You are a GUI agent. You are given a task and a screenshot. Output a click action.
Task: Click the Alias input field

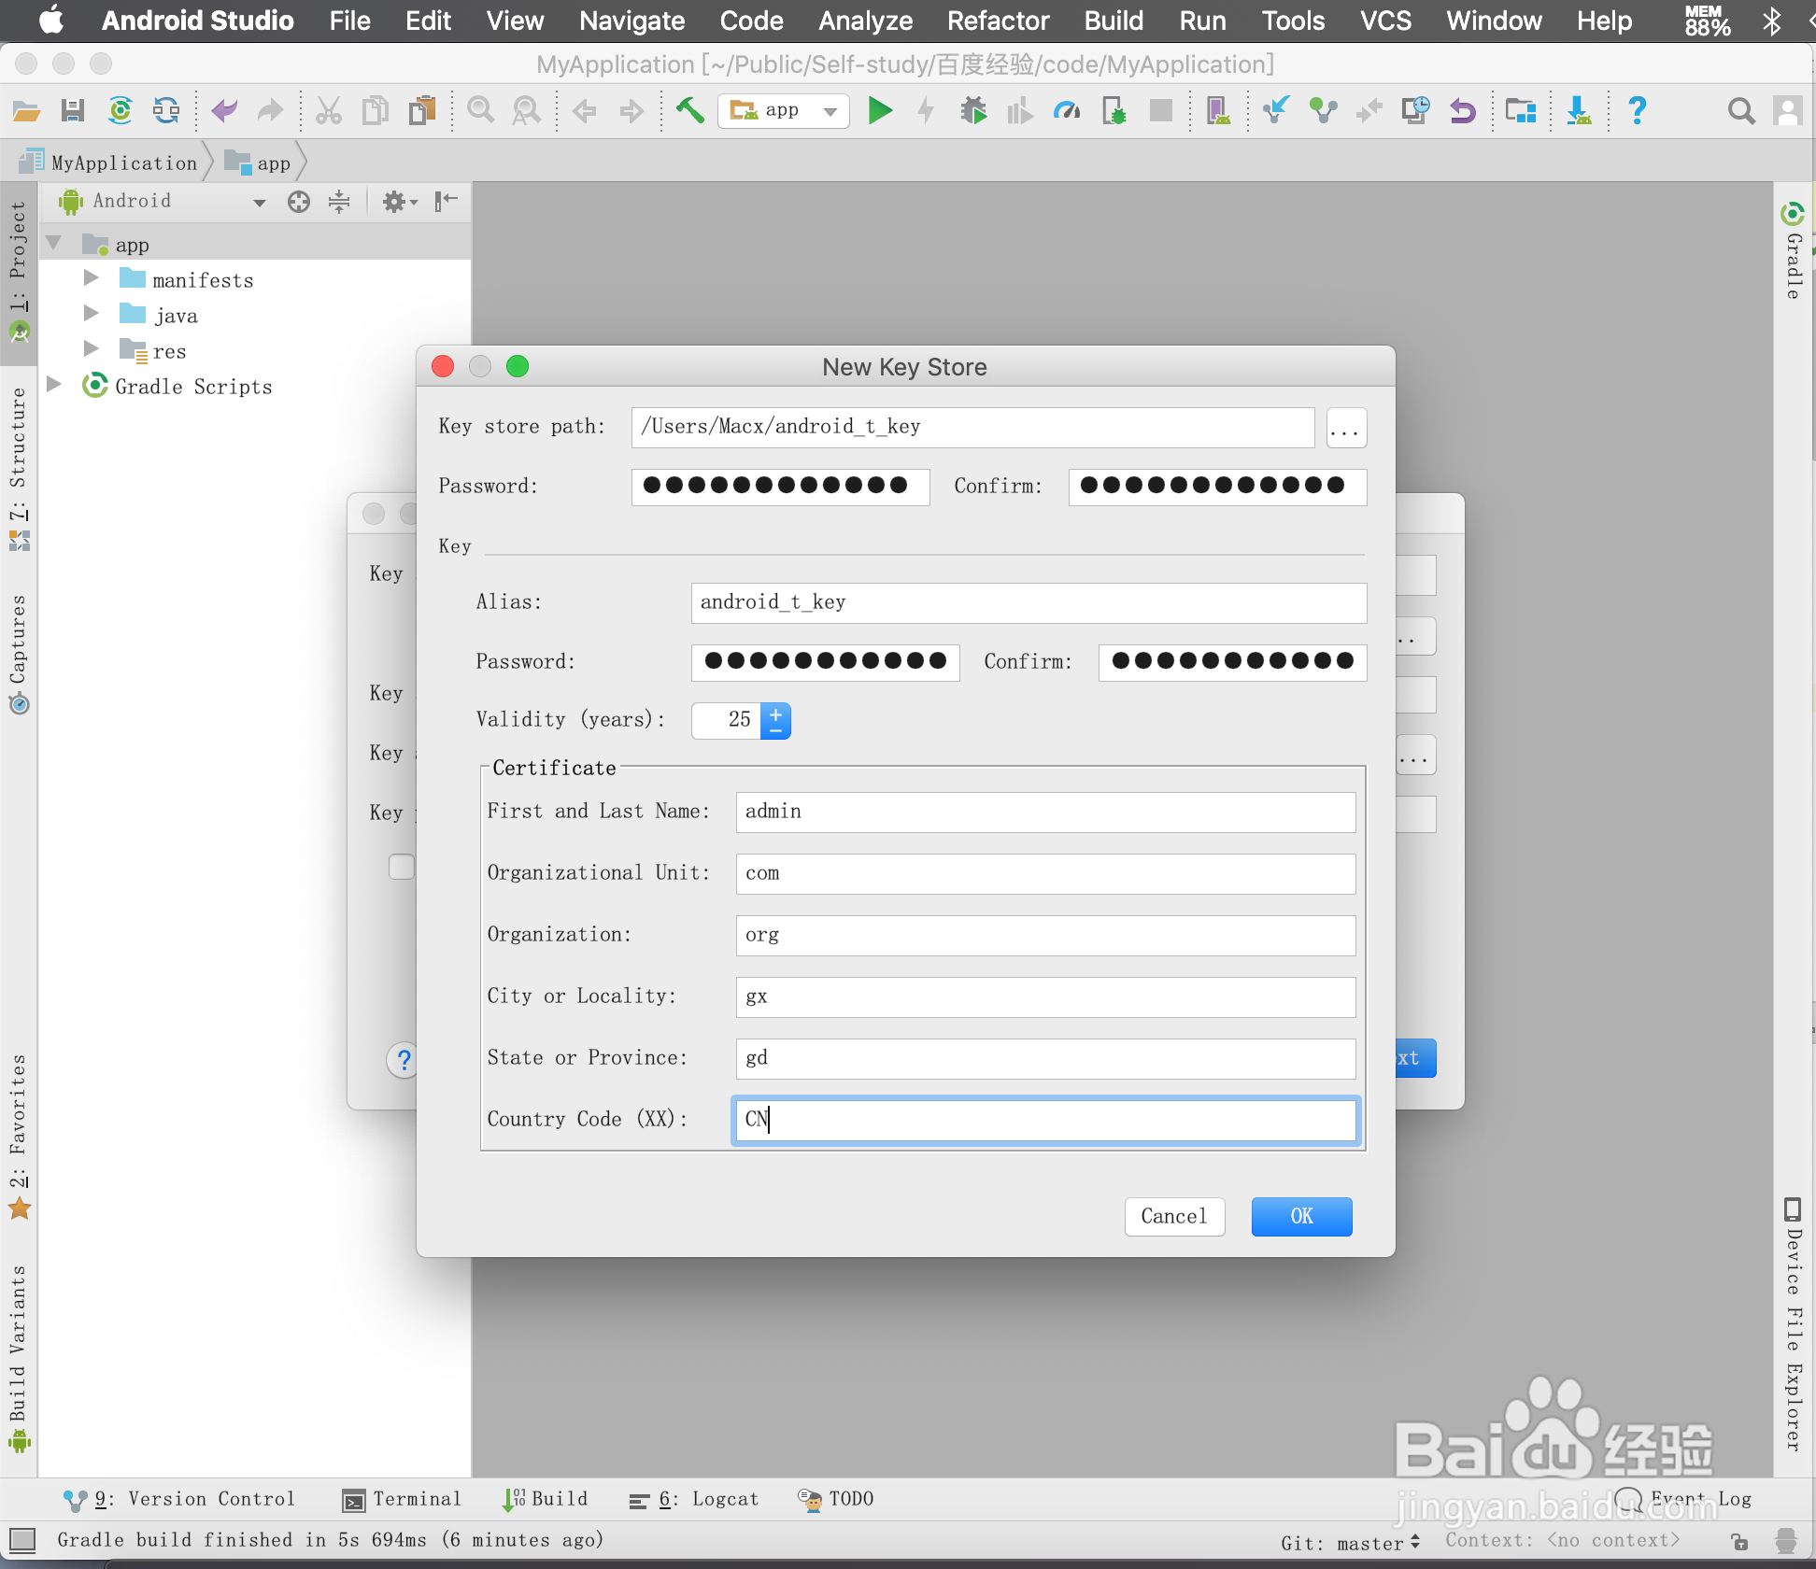1028,602
